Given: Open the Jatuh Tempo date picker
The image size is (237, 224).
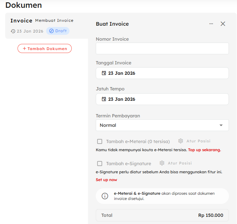Looking at the screenshot, I should click(162, 99).
